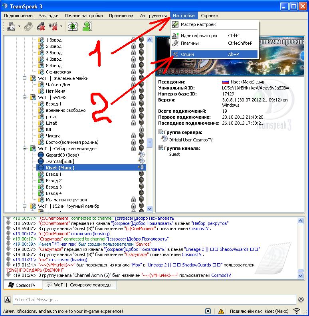This screenshot has width=309, height=316.
Task: Close the news ticker X button
Action: pyautogui.click(x=208, y=311)
